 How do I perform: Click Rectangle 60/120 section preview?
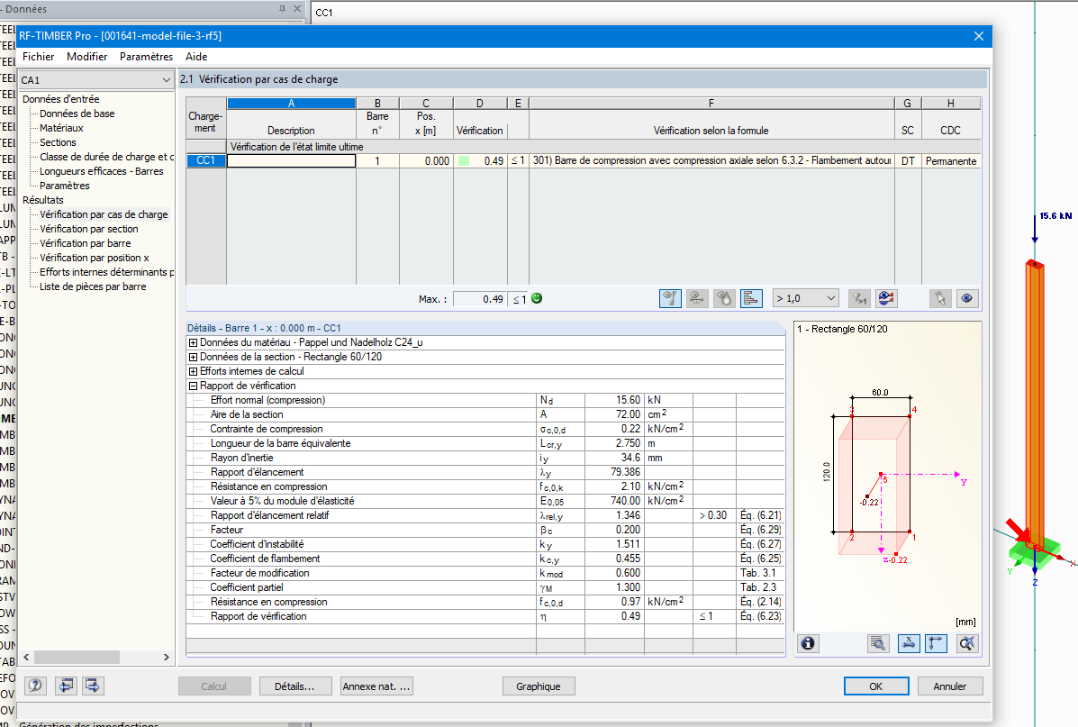point(888,475)
